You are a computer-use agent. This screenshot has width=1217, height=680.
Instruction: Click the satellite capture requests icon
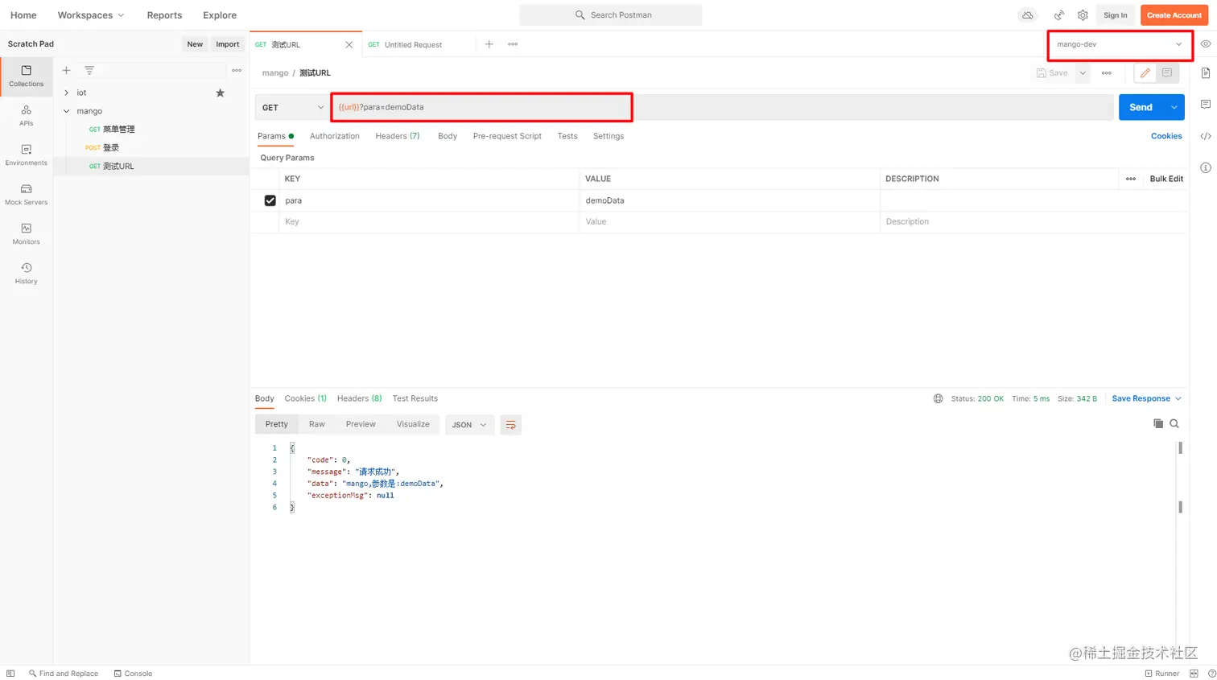click(1059, 15)
